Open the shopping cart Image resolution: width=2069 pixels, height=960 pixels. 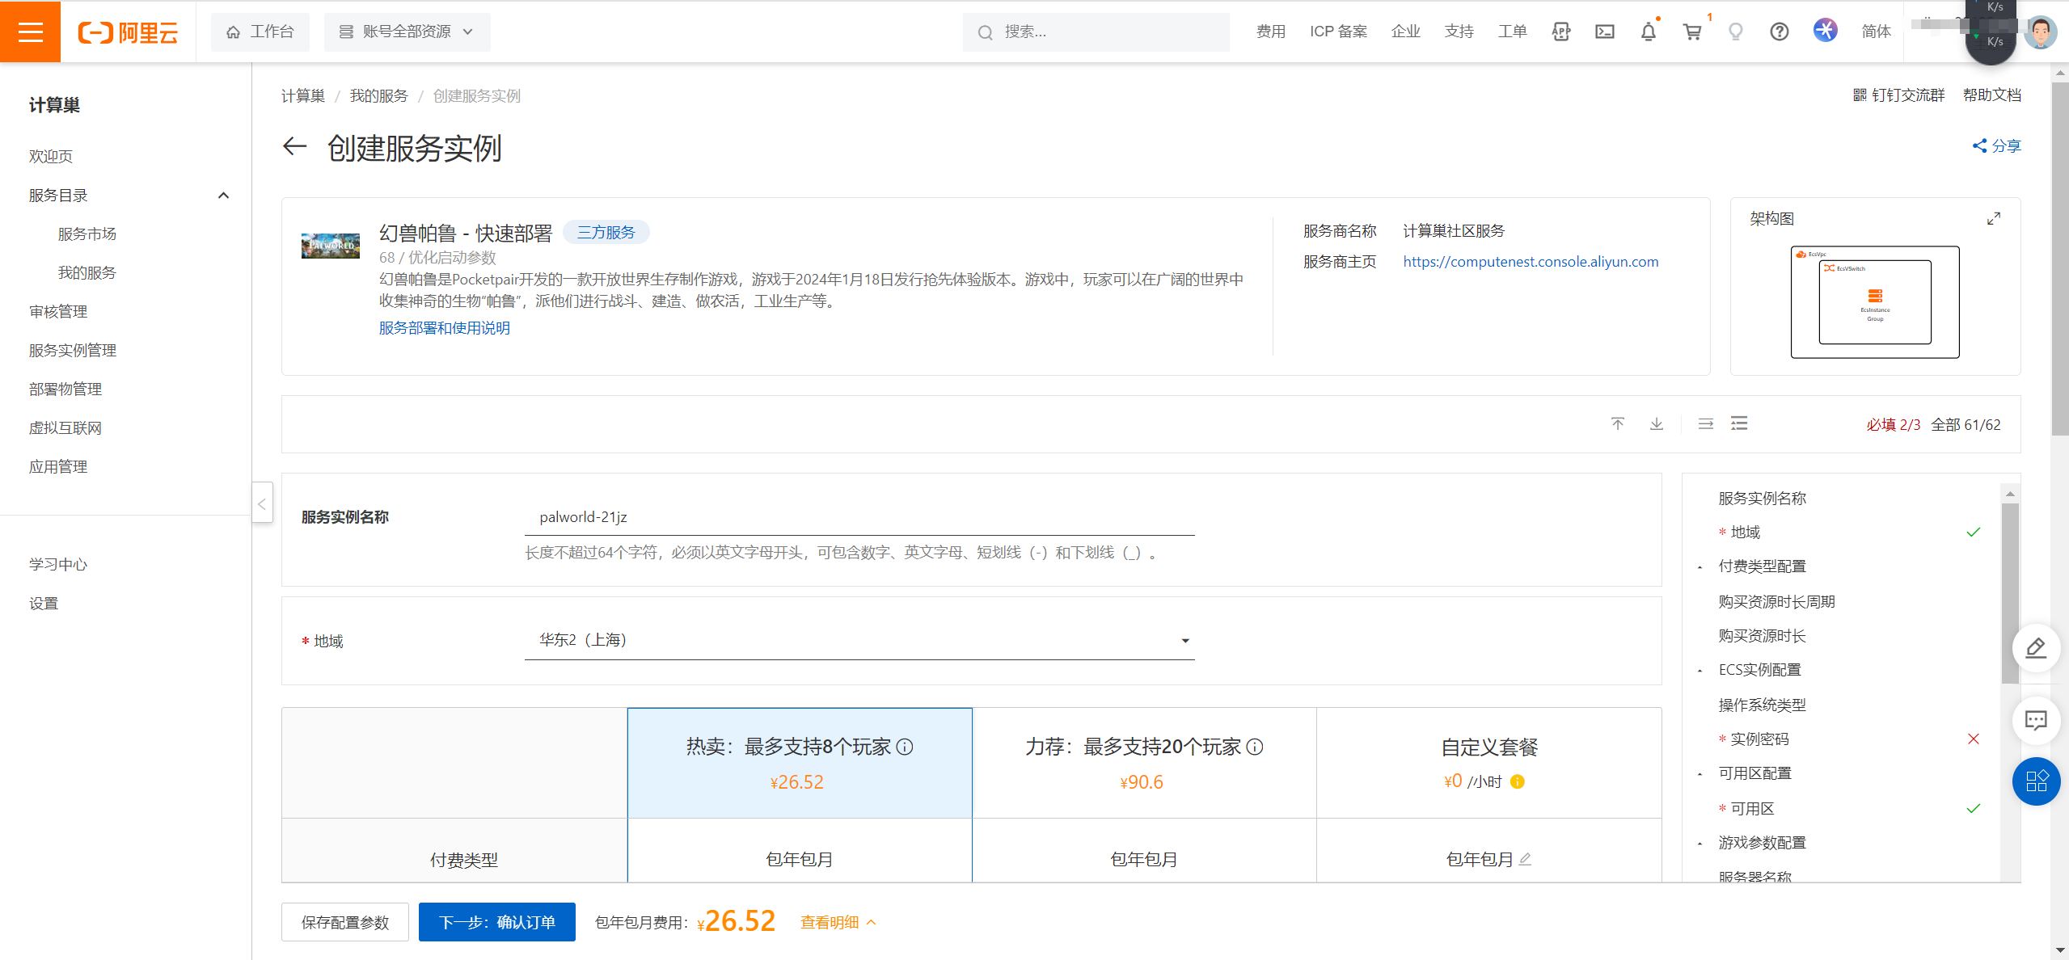coord(1692,32)
